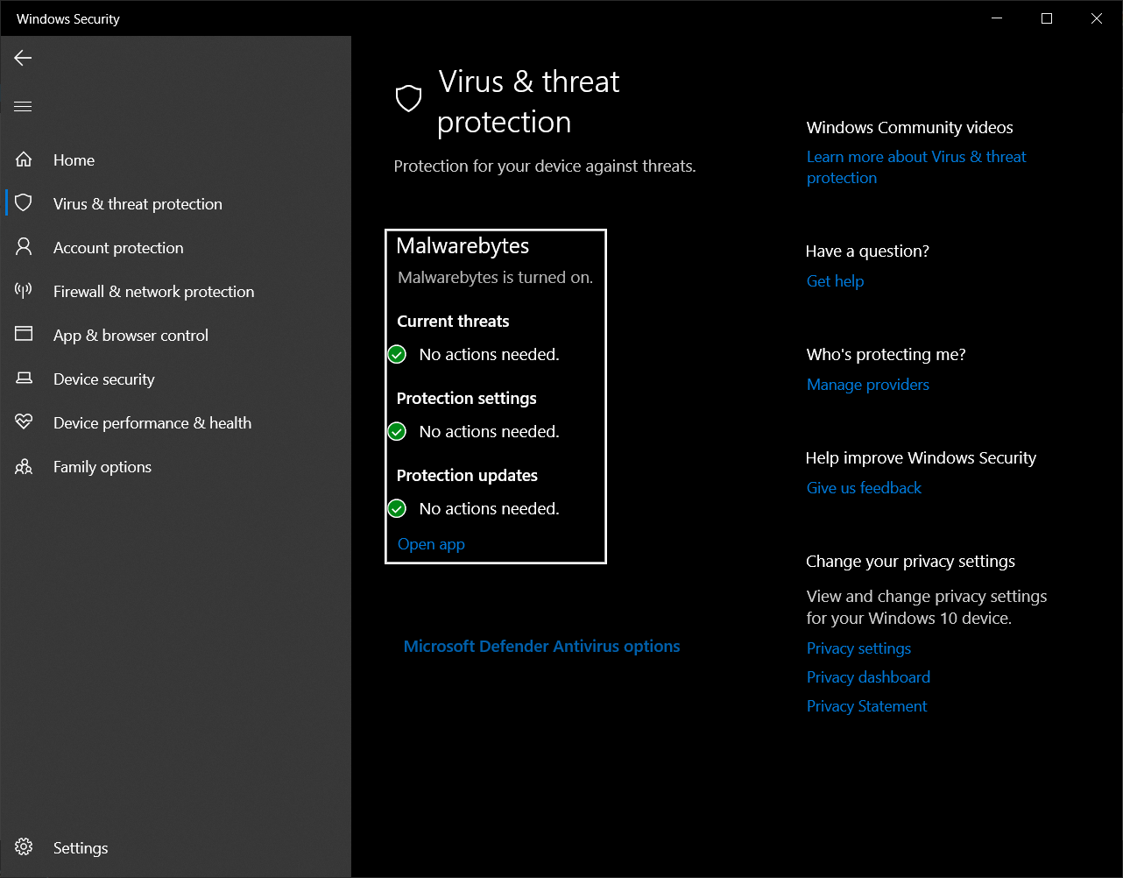The width and height of the screenshot is (1123, 878).
Task: Click the green check under Protection settings
Action: pyautogui.click(x=397, y=432)
